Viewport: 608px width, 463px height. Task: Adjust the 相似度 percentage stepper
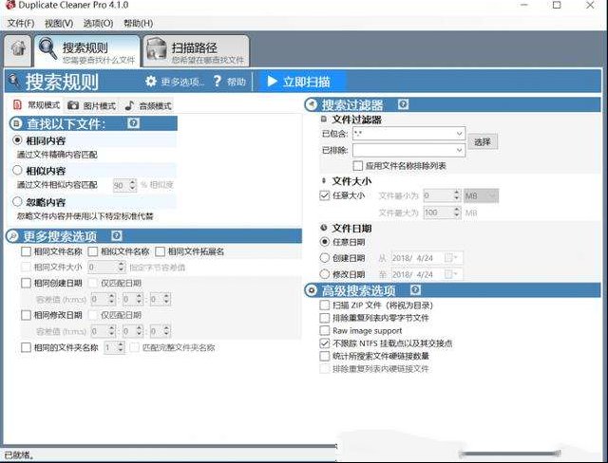tap(133, 185)
